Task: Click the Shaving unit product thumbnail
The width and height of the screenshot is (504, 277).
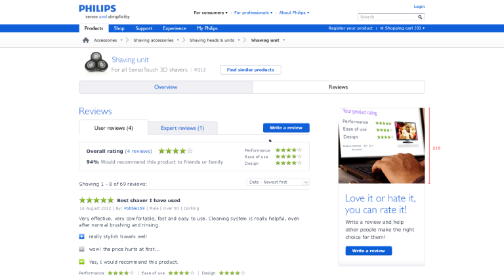Action: click(96, 62)
